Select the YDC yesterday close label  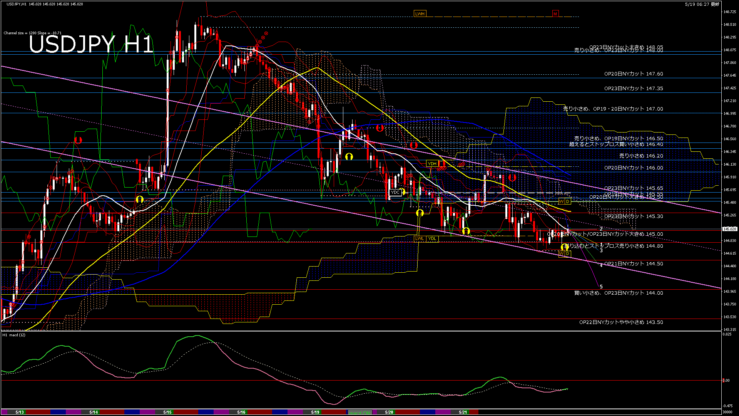(395, 193)
